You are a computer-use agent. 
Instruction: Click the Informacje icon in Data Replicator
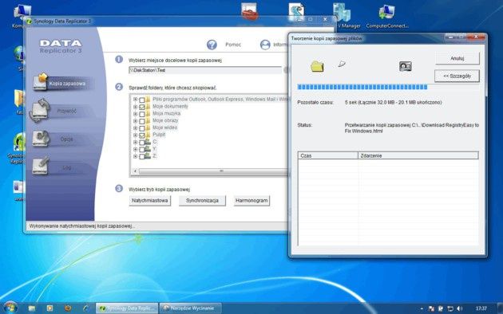pyautogui.click(x=265, y=45)
